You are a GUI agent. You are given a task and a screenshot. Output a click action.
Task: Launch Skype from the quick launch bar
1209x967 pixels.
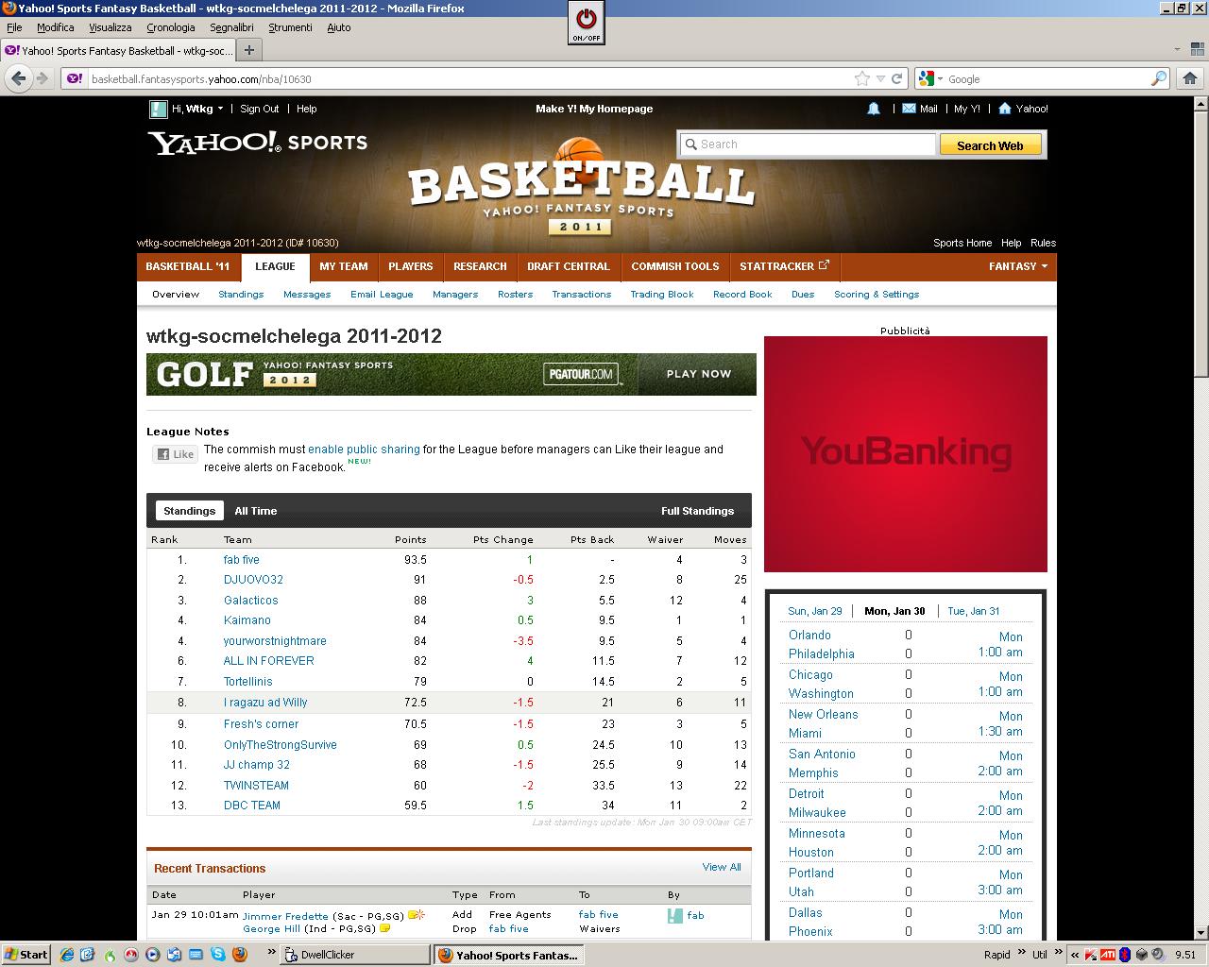click(x=219, y=955)
